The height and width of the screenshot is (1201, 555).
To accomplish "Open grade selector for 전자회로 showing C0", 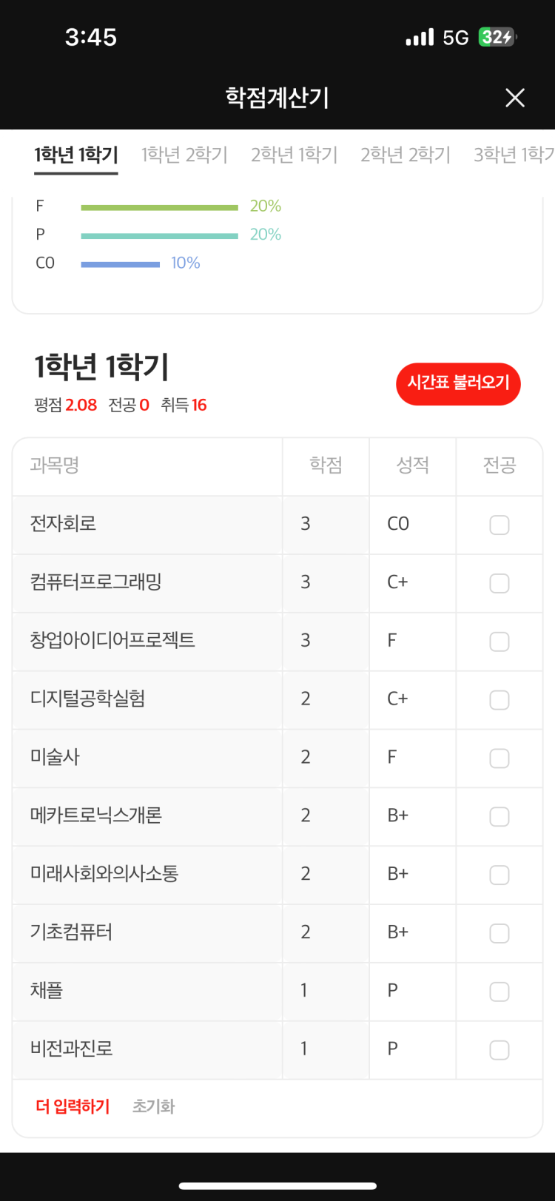I will tap(411, 524).
